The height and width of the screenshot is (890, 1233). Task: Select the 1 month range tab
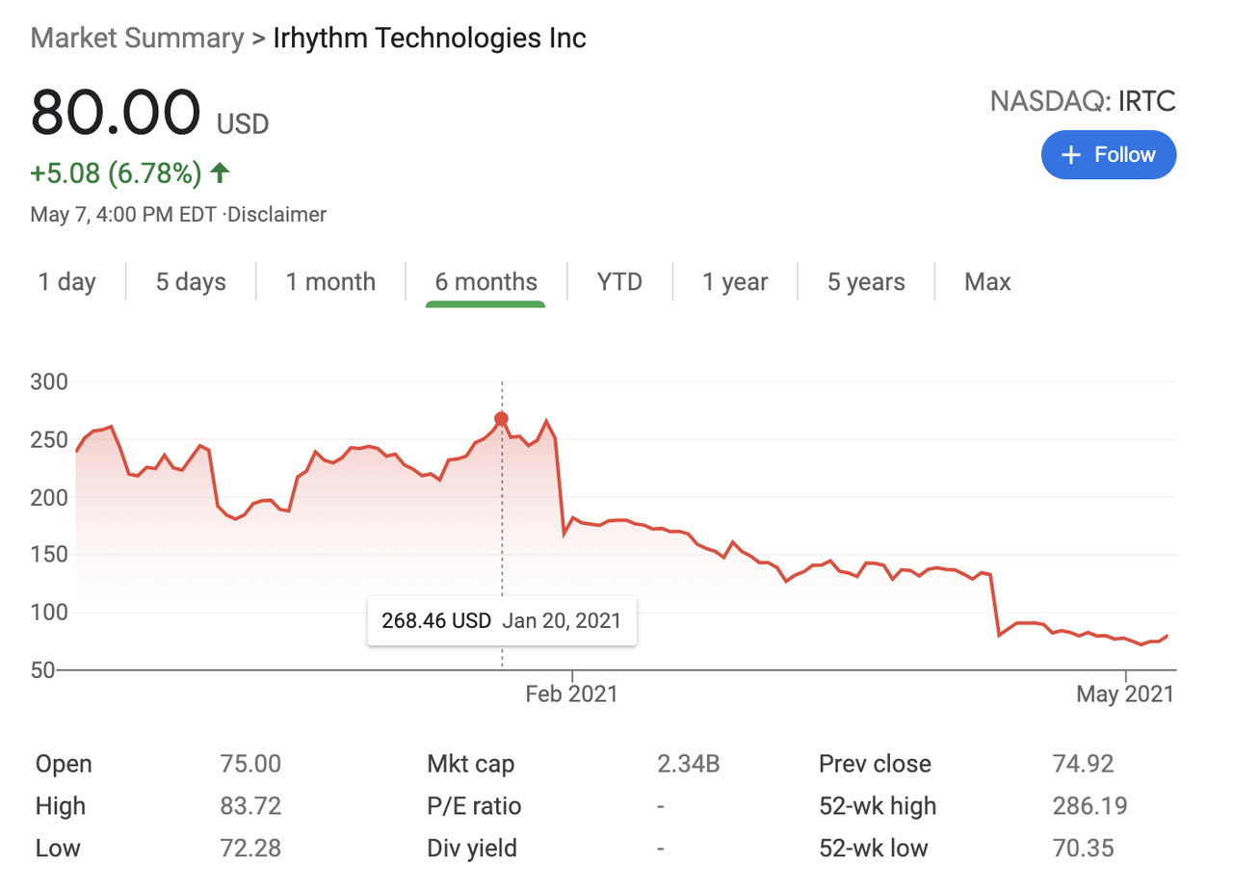(x=330, y=282)
